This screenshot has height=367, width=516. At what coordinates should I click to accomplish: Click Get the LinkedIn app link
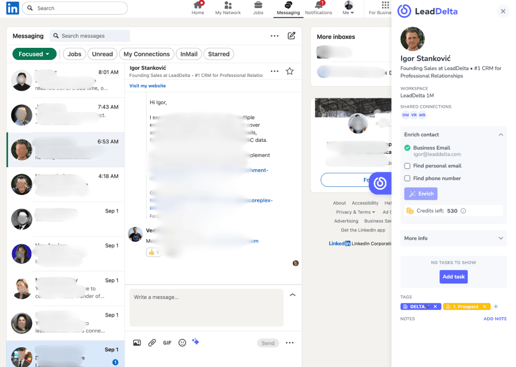coord(363,230)
